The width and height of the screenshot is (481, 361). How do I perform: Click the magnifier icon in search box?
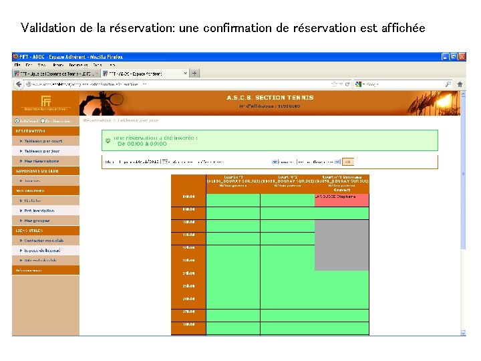(x=448, y=84)
